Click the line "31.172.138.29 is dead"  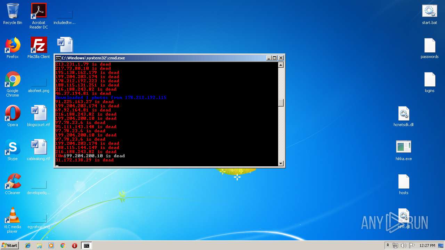click(x=84, y=160)
